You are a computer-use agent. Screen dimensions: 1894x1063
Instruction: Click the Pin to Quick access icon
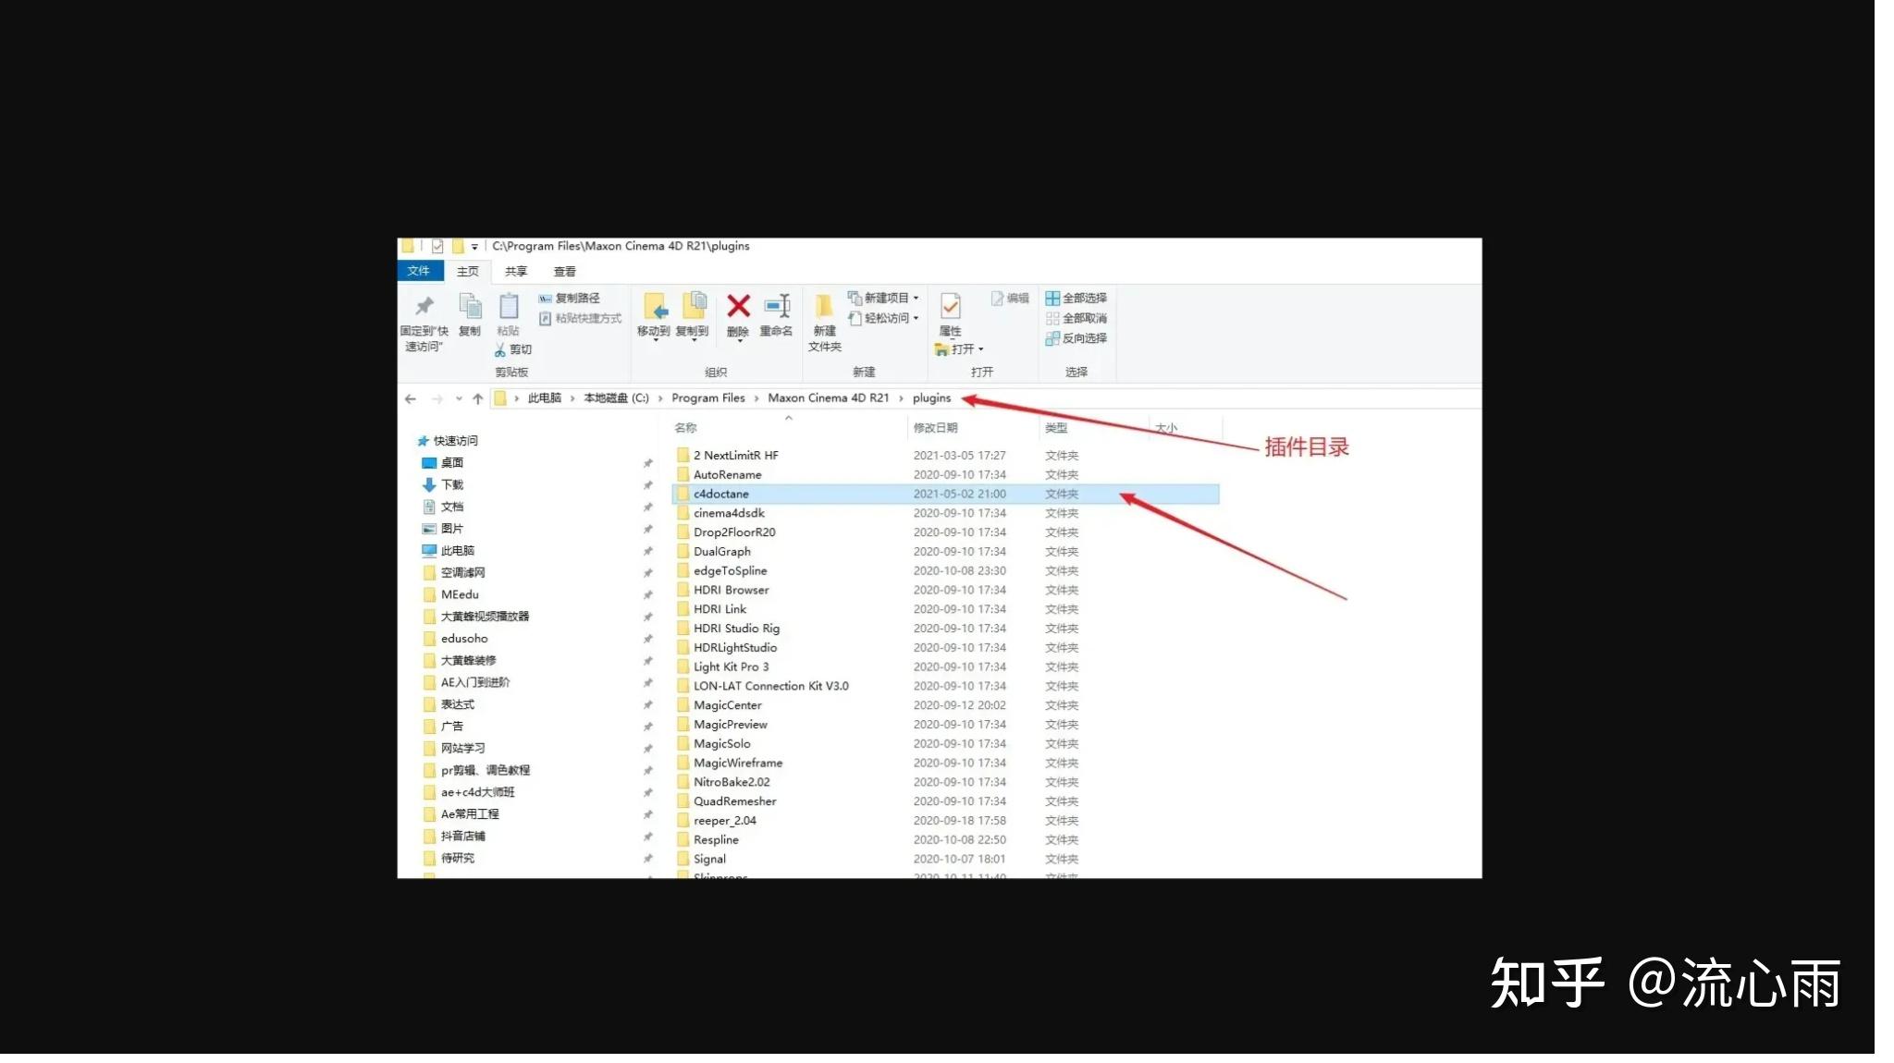(424, 308)
